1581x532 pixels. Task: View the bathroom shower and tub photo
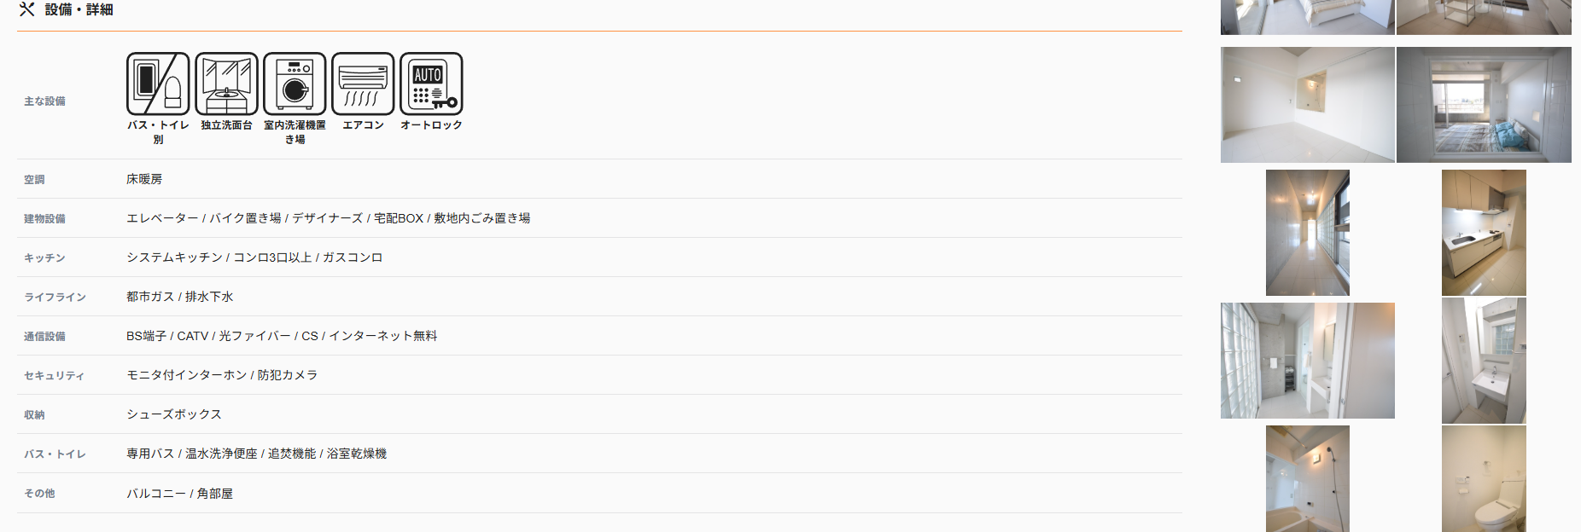point(1307,478)
